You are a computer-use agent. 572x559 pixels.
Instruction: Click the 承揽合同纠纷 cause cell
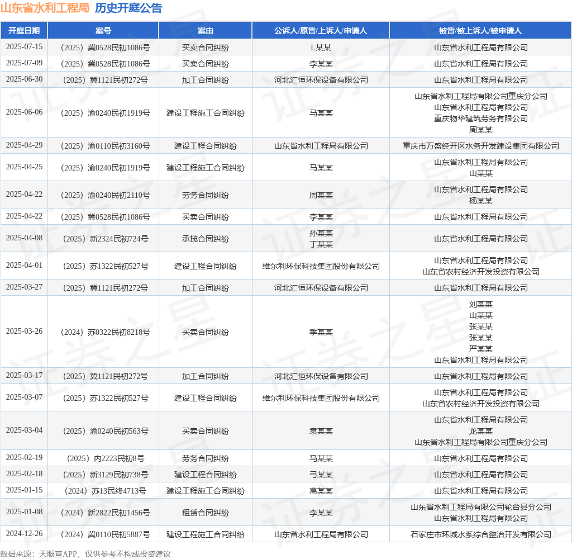point(206,239)
